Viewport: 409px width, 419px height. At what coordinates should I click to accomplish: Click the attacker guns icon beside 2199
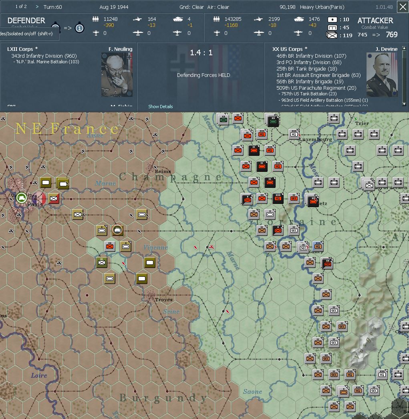[258, 19]
